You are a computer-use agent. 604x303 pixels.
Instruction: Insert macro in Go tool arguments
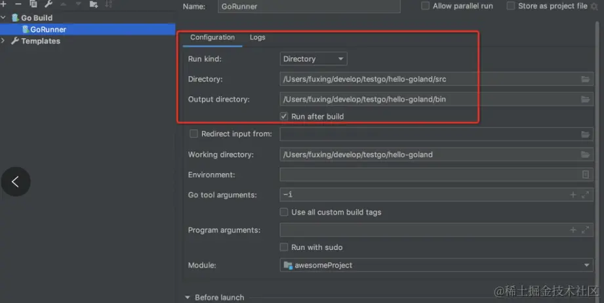[573, 195]
